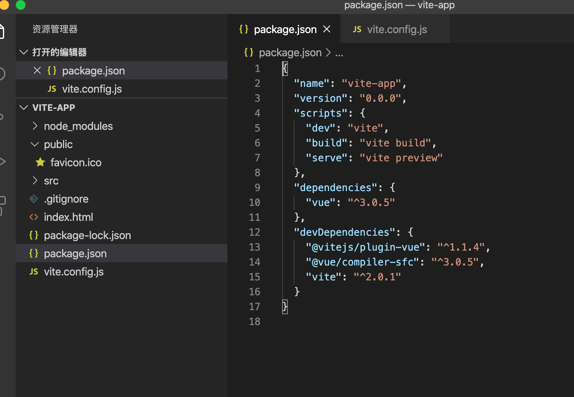Viewport: 574px width, 397px height.
Task: Click the "^3.0.5" vue version value on line 10
Action: [371, 203]
